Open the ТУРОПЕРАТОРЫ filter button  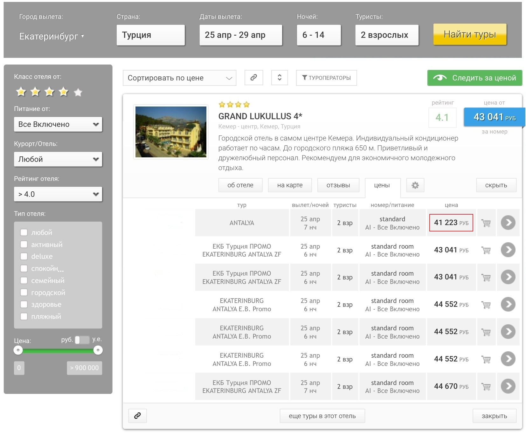point(326,78)
